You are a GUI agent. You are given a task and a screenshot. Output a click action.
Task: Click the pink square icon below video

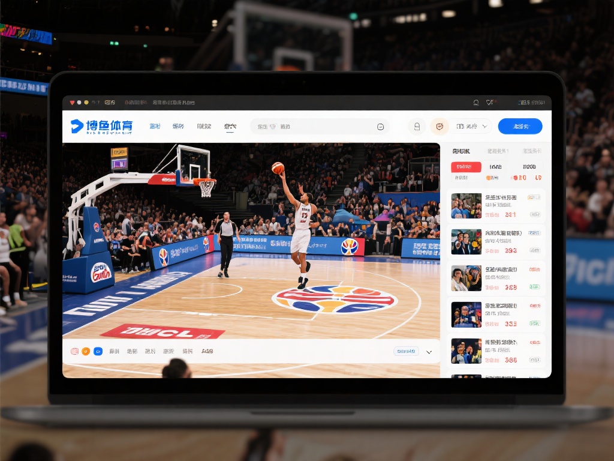pyautogui.click(x=74, y=351)
